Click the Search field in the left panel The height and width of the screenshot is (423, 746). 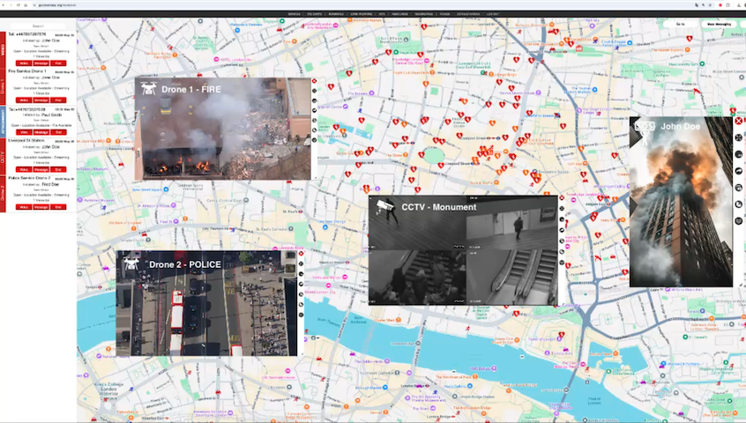point(39,27)
